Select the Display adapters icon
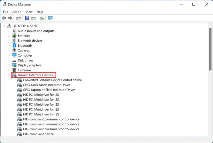The image size is (213, 143). click(14, 65)
